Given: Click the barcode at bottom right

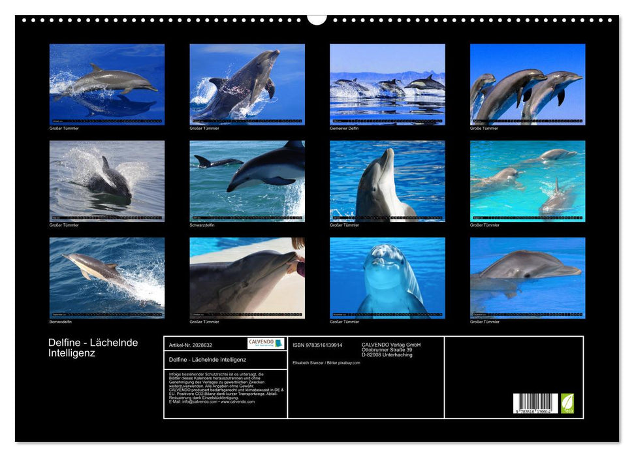Looking at the screenshot, I should [535, 403].
